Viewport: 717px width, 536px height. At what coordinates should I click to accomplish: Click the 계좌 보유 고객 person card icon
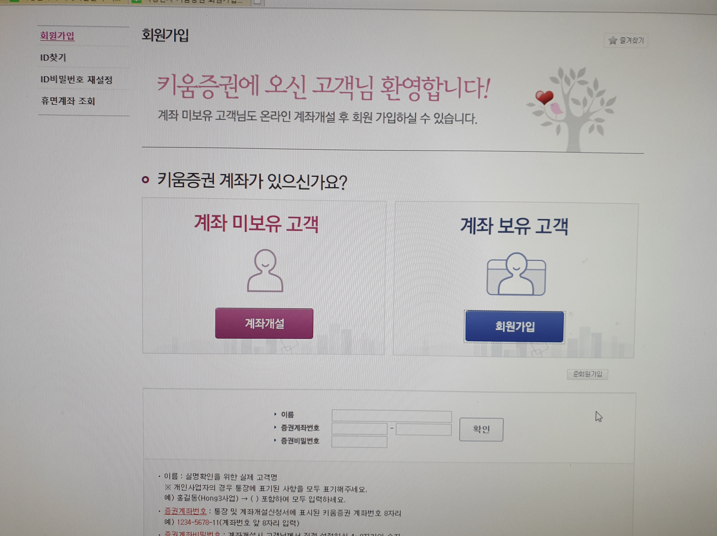pyautogui.click(x=516, y=274)
